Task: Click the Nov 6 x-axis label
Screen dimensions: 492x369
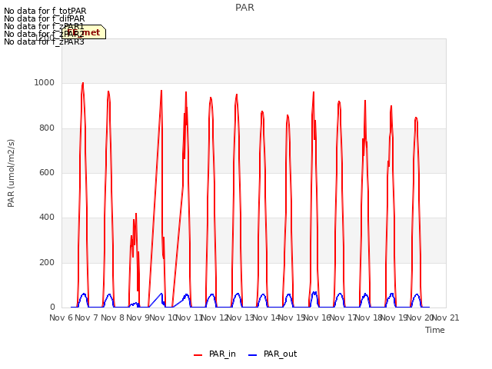Action: 61,317
